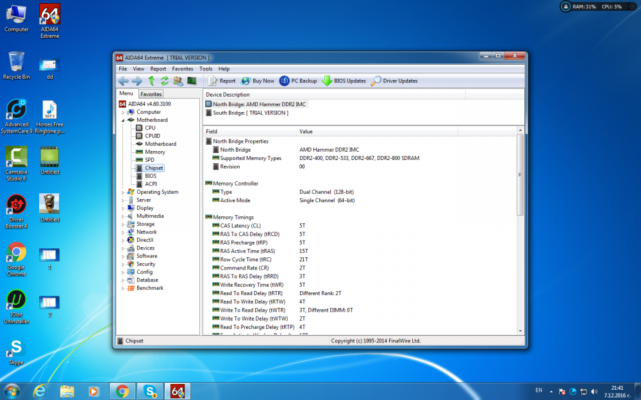Screen dimensions: 641x400
Task: Select the Security tree item
Action: 146,264
